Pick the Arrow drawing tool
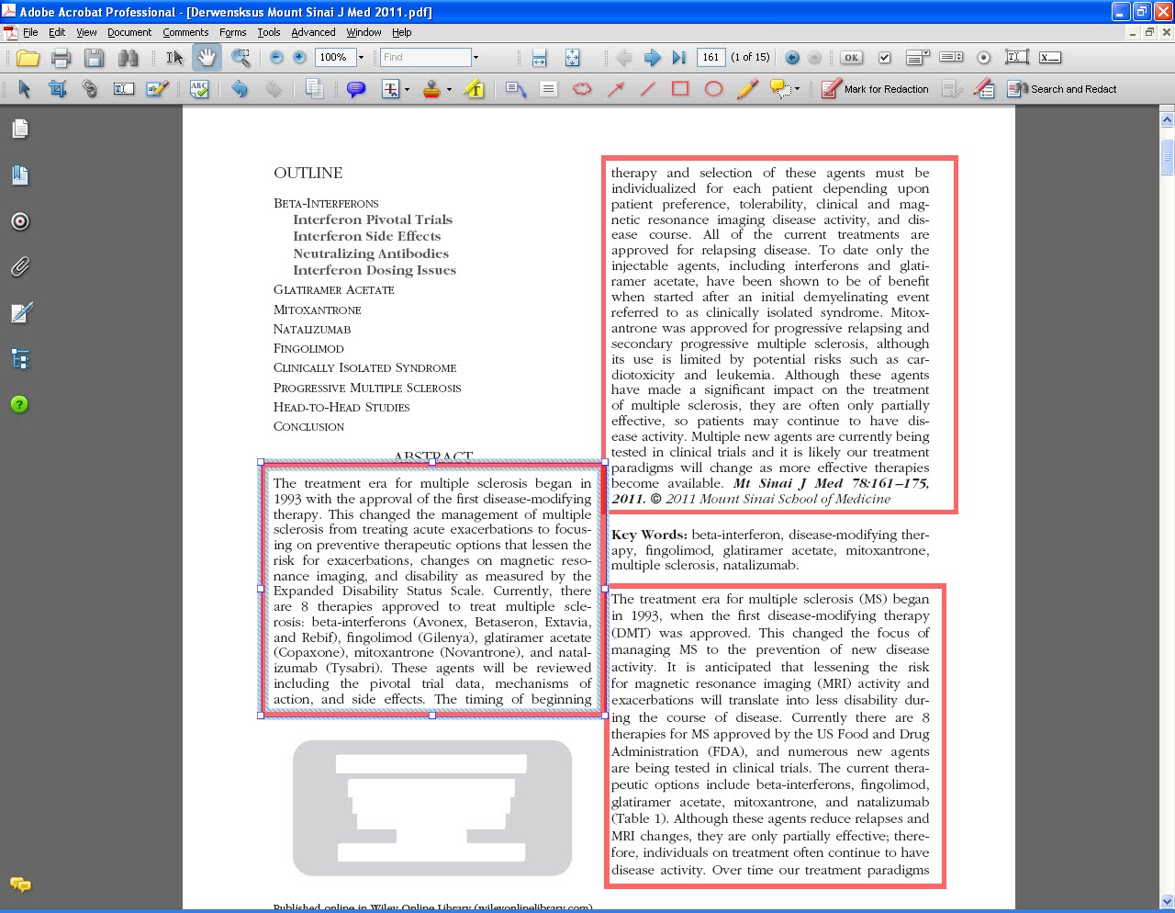The width and height of the screenshot is (1175, 913). pyautogui.click(x=615, y=89)
